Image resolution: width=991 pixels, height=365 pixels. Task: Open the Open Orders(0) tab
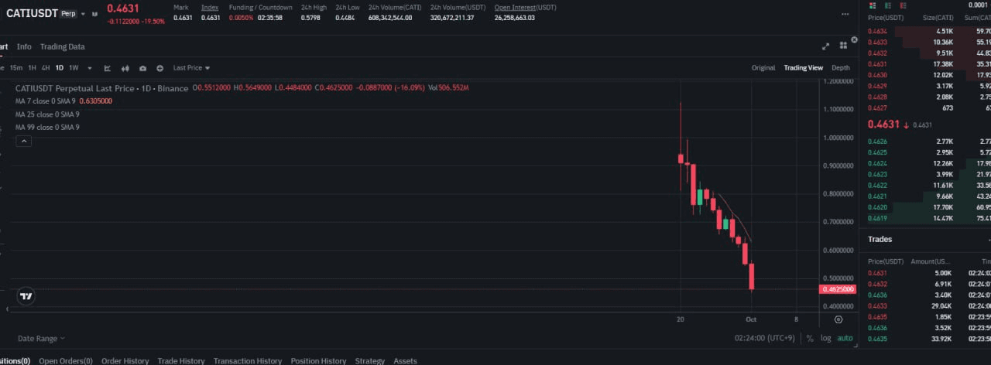(66, 360)
